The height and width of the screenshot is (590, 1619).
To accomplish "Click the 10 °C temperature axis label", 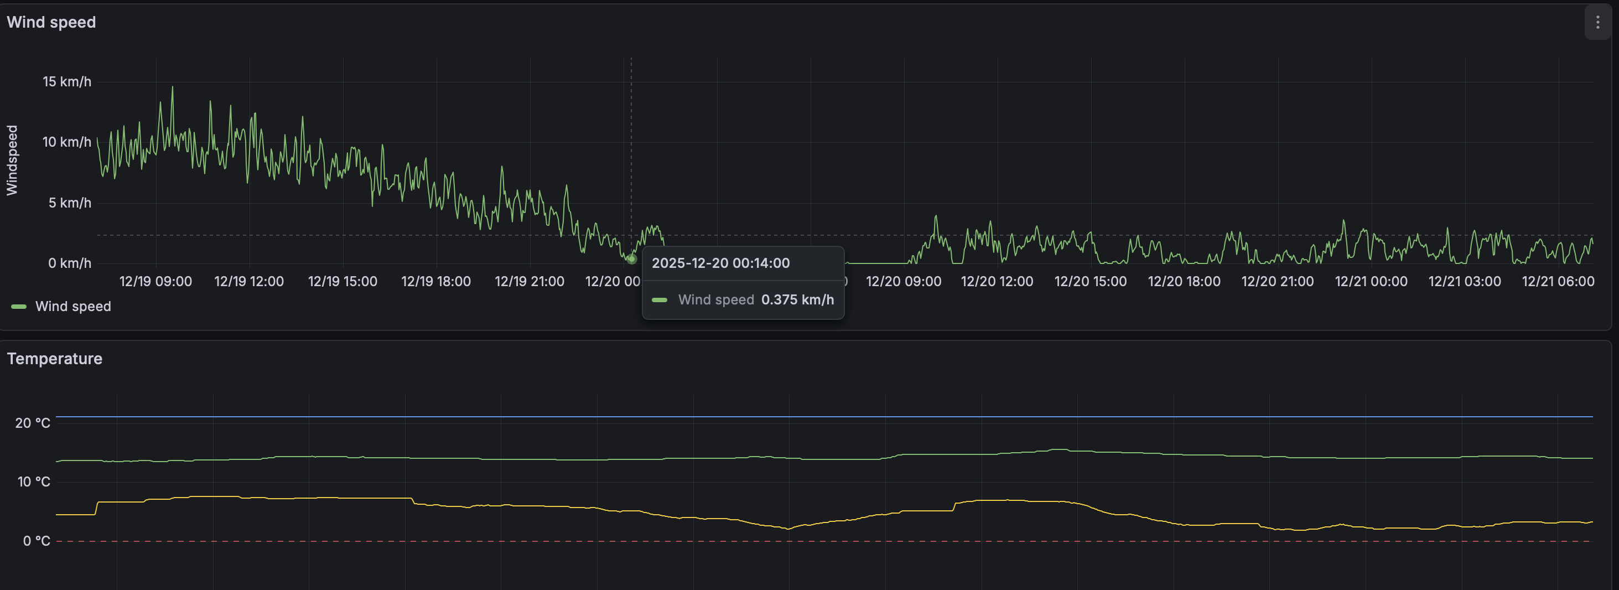I will [34, 482].
